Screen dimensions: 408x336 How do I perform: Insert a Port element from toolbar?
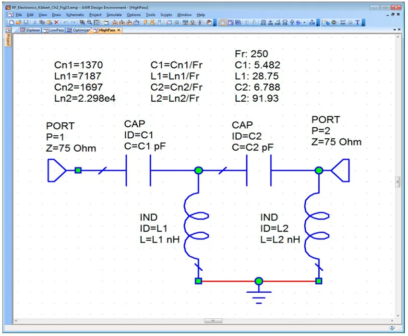(x=278, y=22)
